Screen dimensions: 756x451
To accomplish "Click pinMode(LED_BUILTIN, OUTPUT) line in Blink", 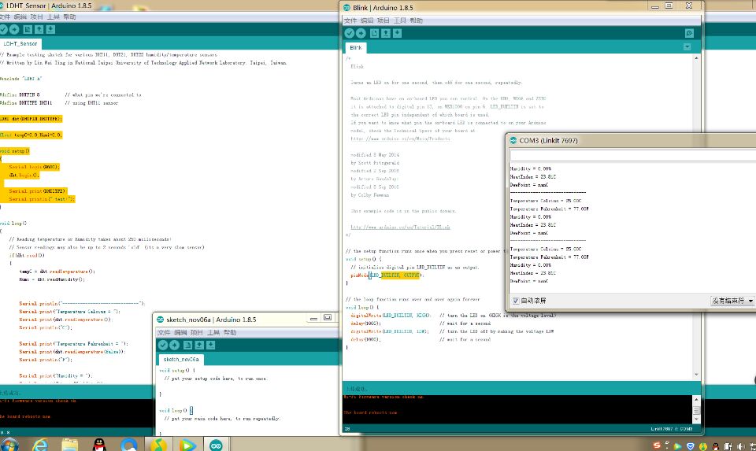I will click(x=387, y=275).
